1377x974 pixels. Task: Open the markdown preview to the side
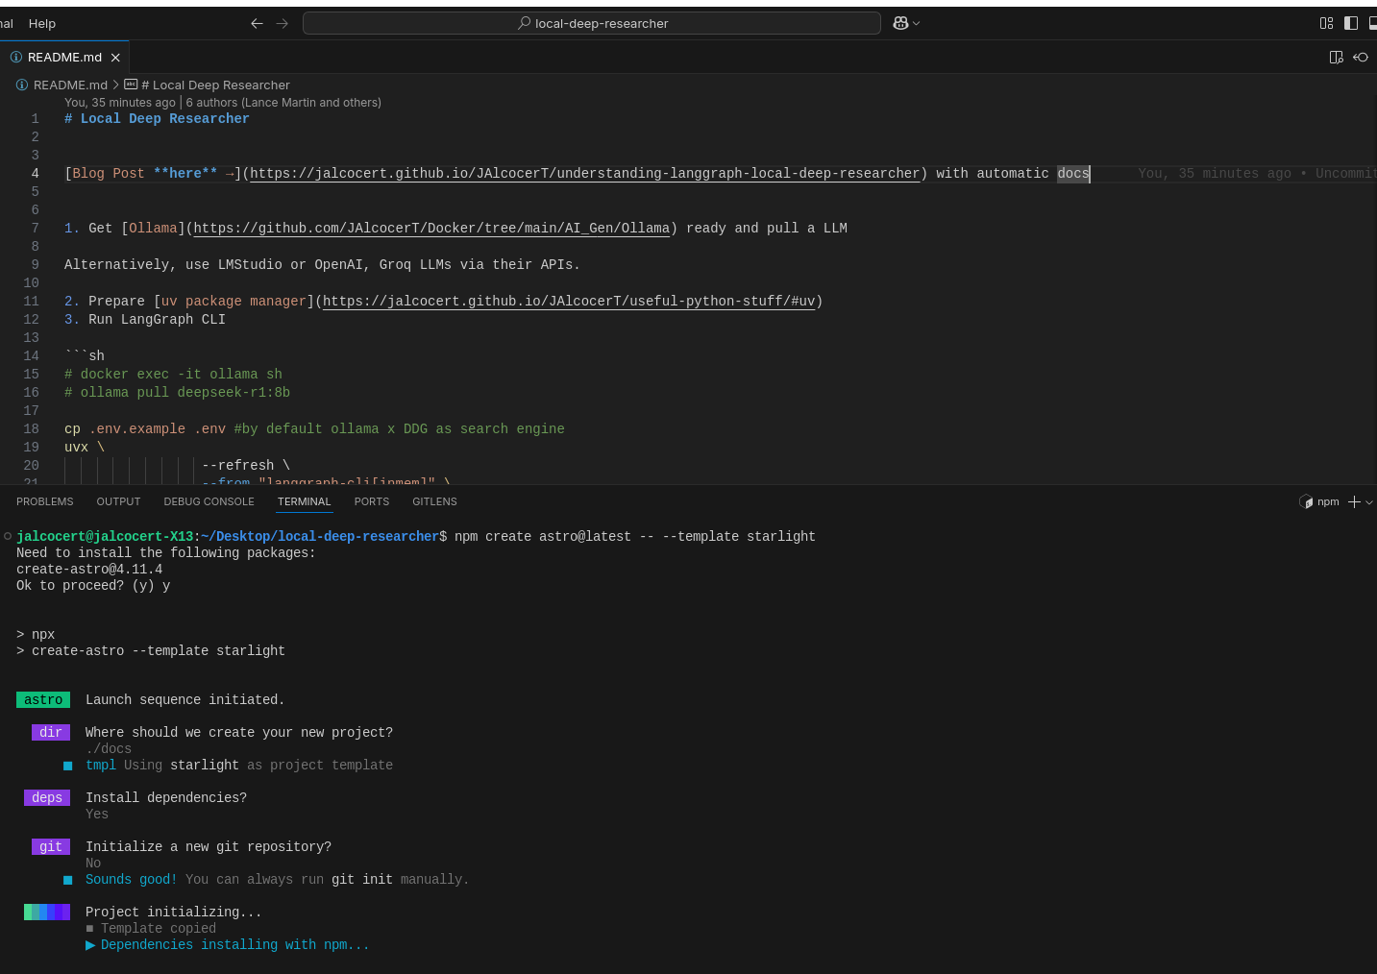coord(1336,58)
